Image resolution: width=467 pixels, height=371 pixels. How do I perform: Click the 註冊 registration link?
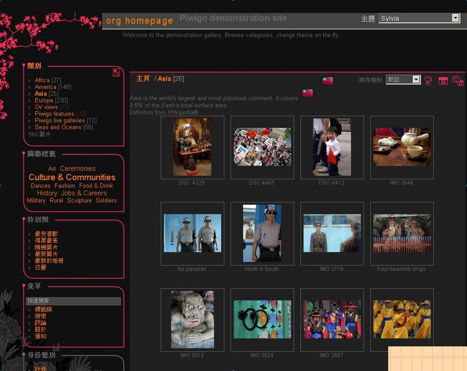[x=40, y=368]
